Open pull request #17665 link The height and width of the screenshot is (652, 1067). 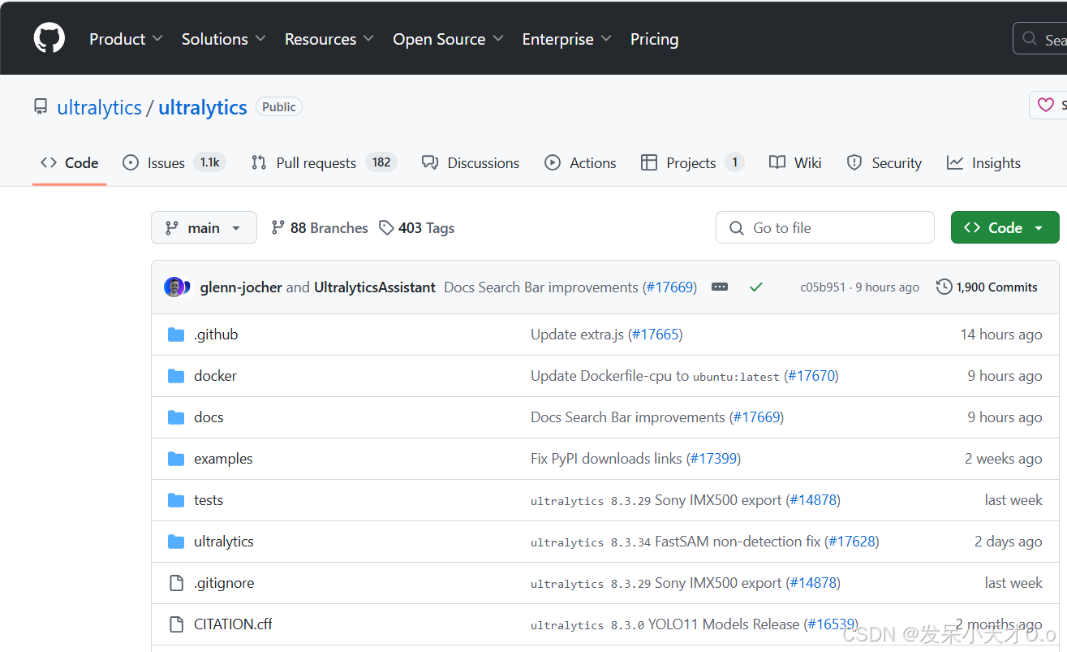coord(656,335)
